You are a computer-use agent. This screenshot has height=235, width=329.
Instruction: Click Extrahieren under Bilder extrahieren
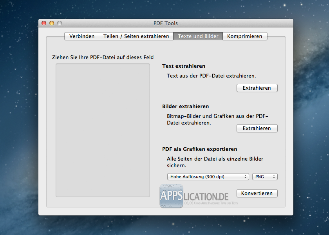pos(257,128)
